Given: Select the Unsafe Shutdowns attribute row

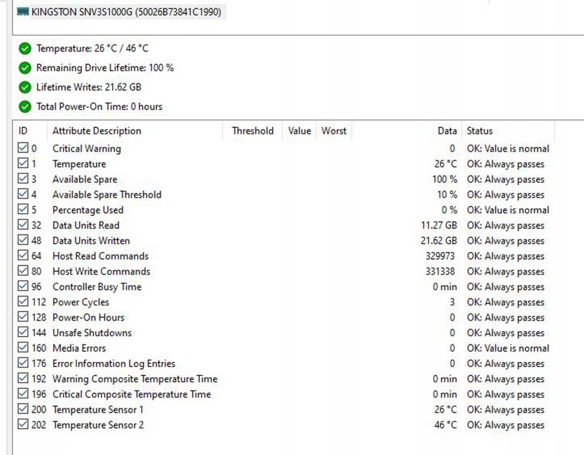Looking at the screenshot, I should 92,333.
